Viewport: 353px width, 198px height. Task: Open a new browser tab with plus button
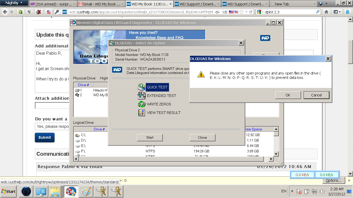pyautogui.click(x=326, y=4)
